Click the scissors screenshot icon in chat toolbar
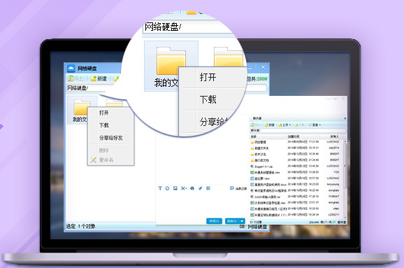The width and height of the screenshot is (404, 268). pos(183,188)
